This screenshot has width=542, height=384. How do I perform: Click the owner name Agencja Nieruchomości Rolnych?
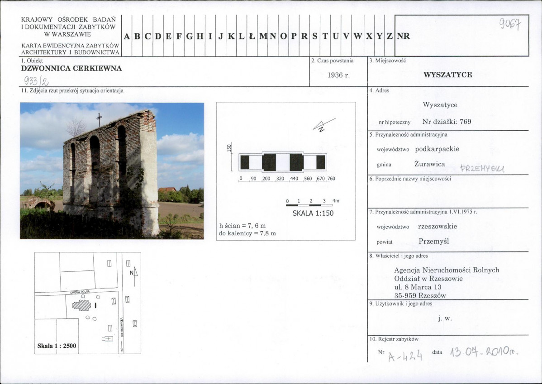click(447, 270)
